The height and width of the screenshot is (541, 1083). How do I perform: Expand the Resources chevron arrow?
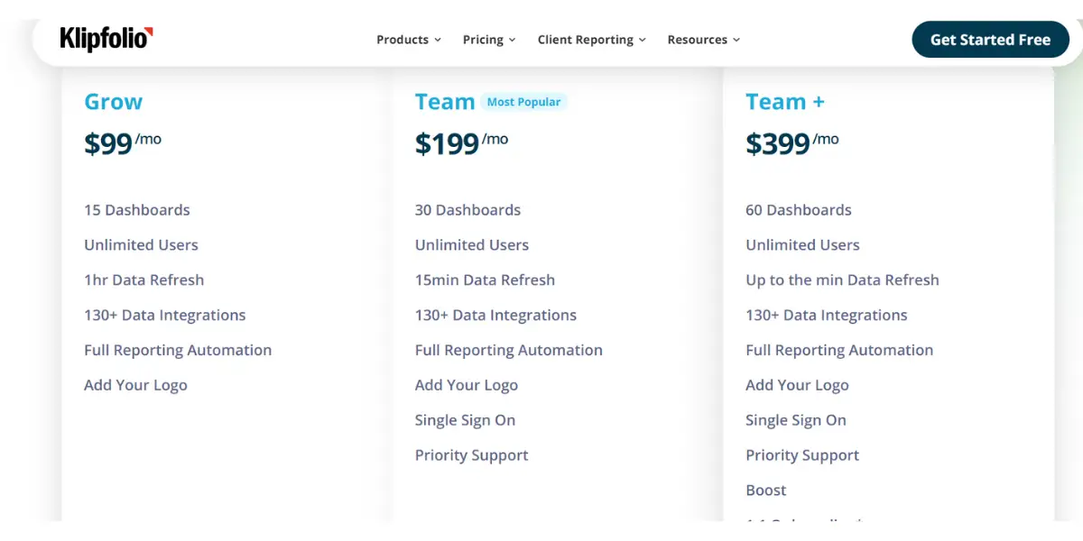736,40
